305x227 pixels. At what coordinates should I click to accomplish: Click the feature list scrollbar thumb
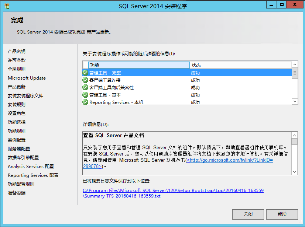pyautogui.click(x=295, y=73)
